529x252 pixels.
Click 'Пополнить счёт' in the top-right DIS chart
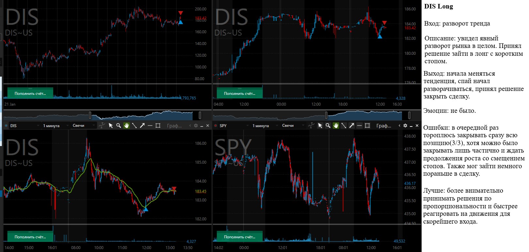pos(240,93)
